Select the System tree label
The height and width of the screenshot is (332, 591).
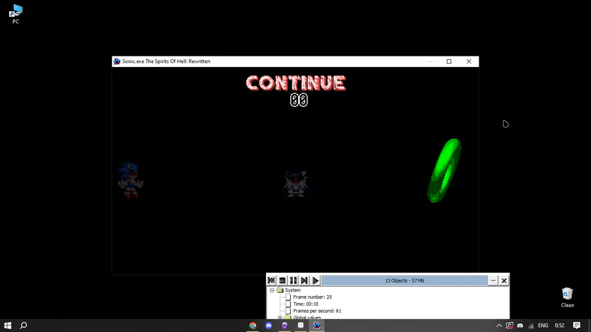292,290
